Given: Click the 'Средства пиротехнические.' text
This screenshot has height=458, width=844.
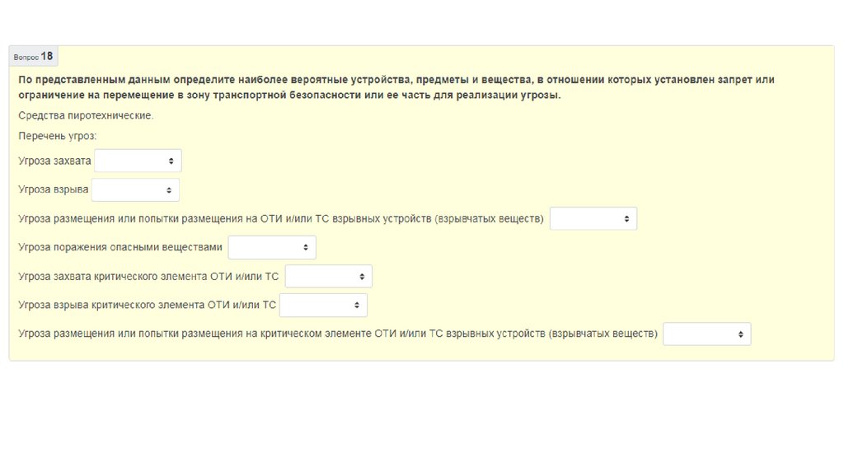Looking at the screenshot, I should (x=86, y=115).
